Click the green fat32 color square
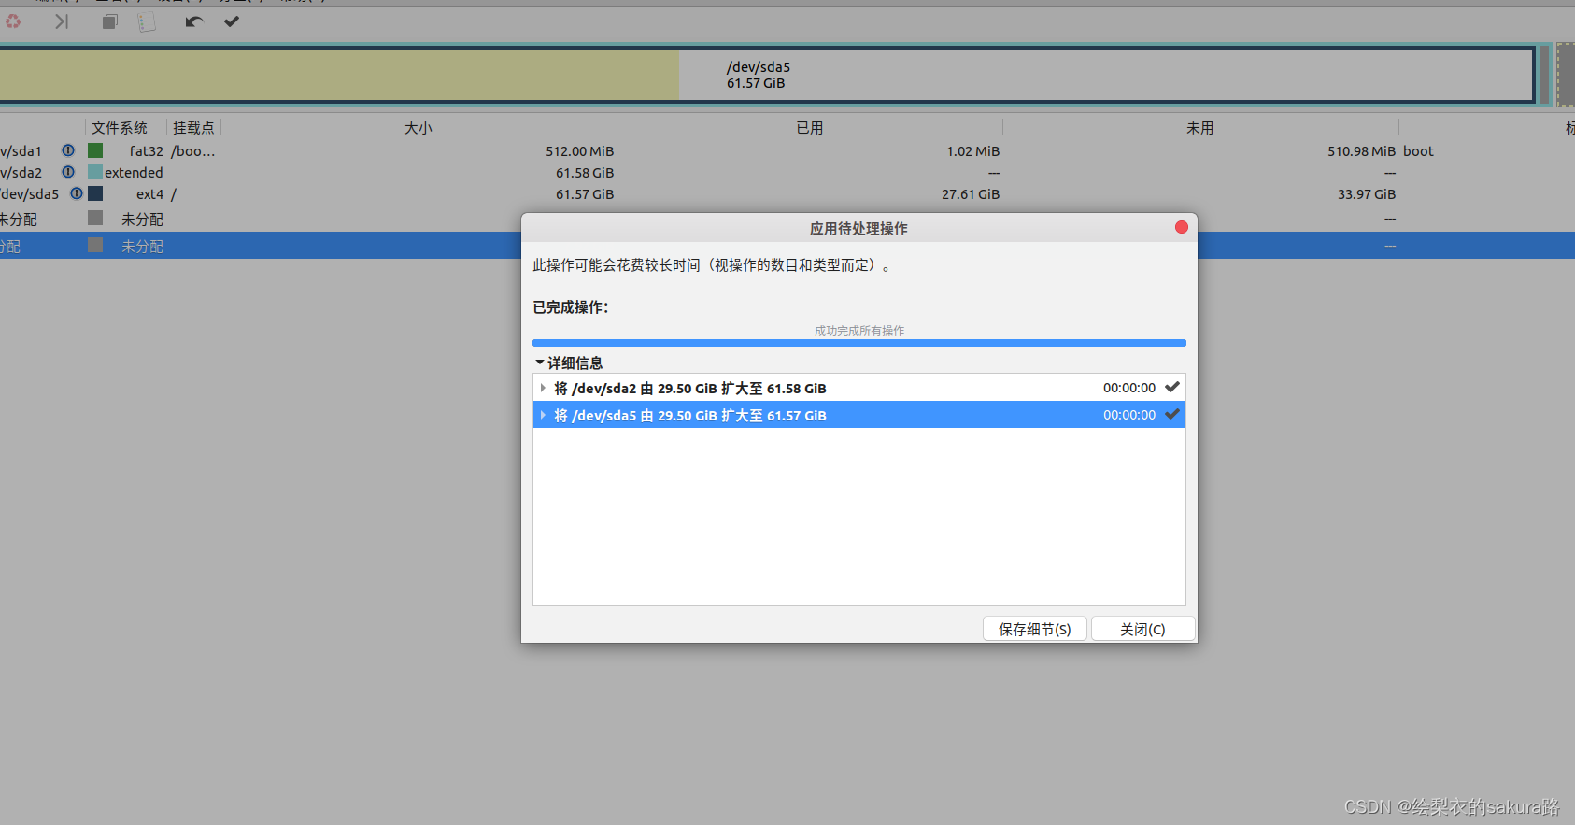The height and width of the screenshot is (825, 1575). click(95, 150)
